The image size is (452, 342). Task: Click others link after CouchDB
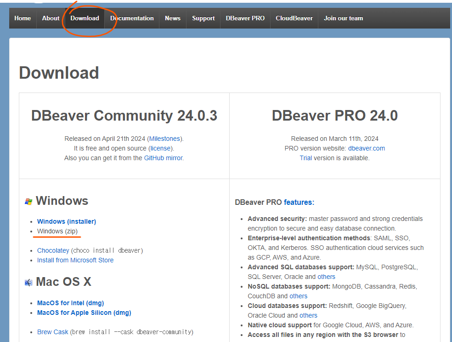point(299,296)
